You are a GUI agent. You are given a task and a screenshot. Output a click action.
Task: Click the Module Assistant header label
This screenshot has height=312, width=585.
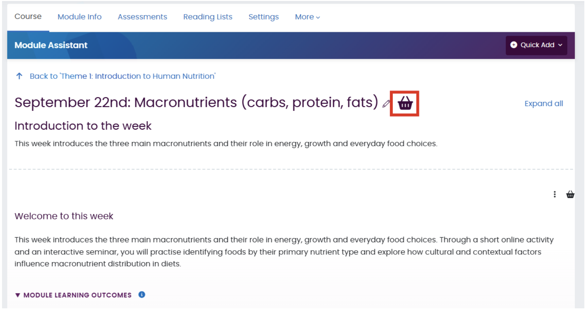pyautogui.click(x=50, y=45)
